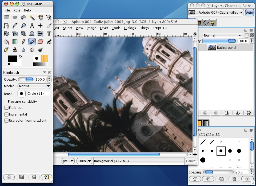256x186 pixels.
Task: Open the Filters menu
Action: click(x=144, y=28)
